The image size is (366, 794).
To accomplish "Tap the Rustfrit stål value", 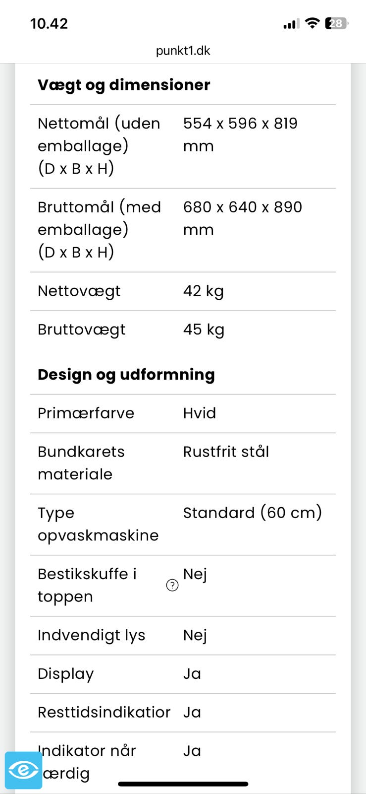I will [226, 452].
